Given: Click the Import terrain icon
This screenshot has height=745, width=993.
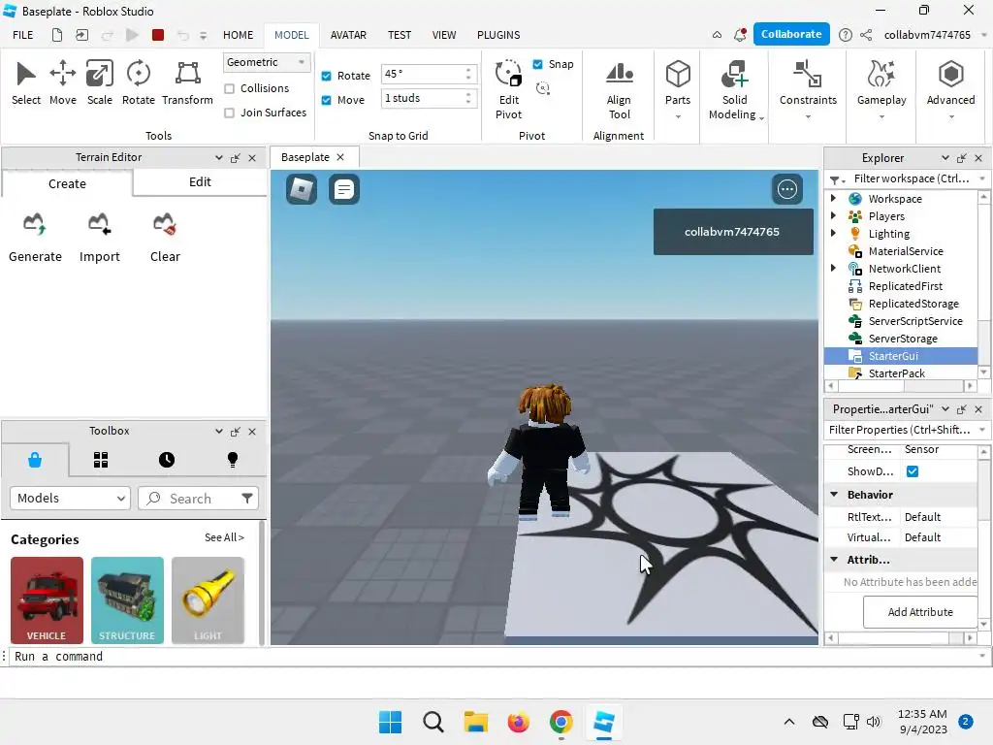Looking at the screenshot, I should click(100, 224).
